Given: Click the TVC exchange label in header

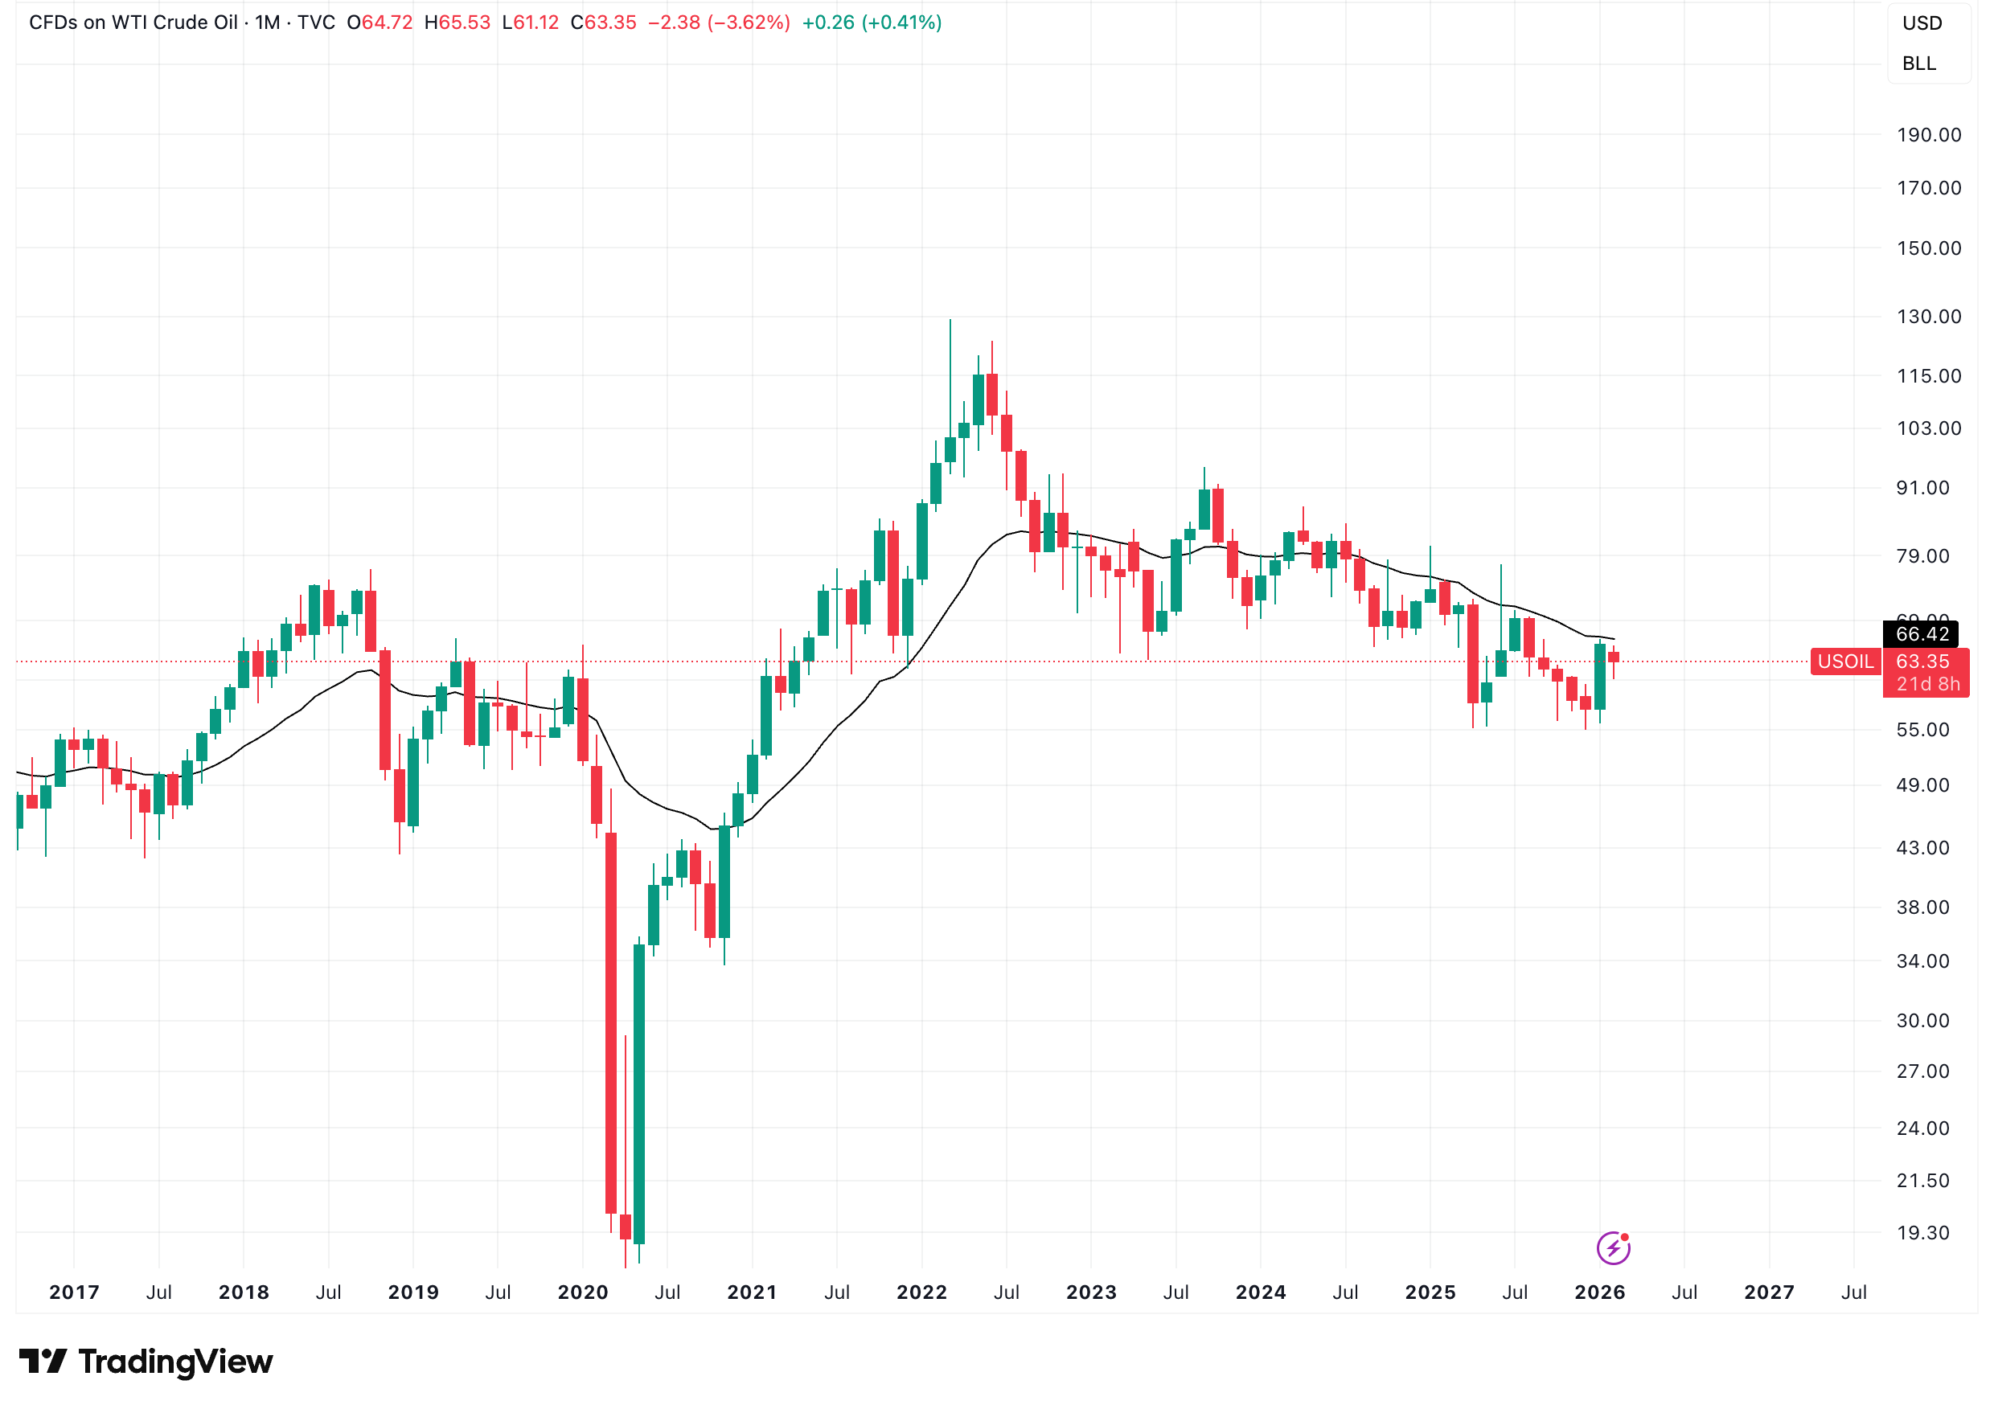Looking at the screenshot, I should point(316,23).
